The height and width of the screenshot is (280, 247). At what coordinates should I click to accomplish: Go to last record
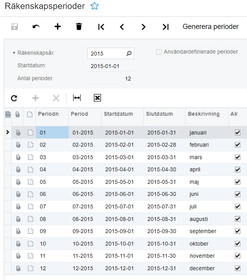tap(165, 27)
